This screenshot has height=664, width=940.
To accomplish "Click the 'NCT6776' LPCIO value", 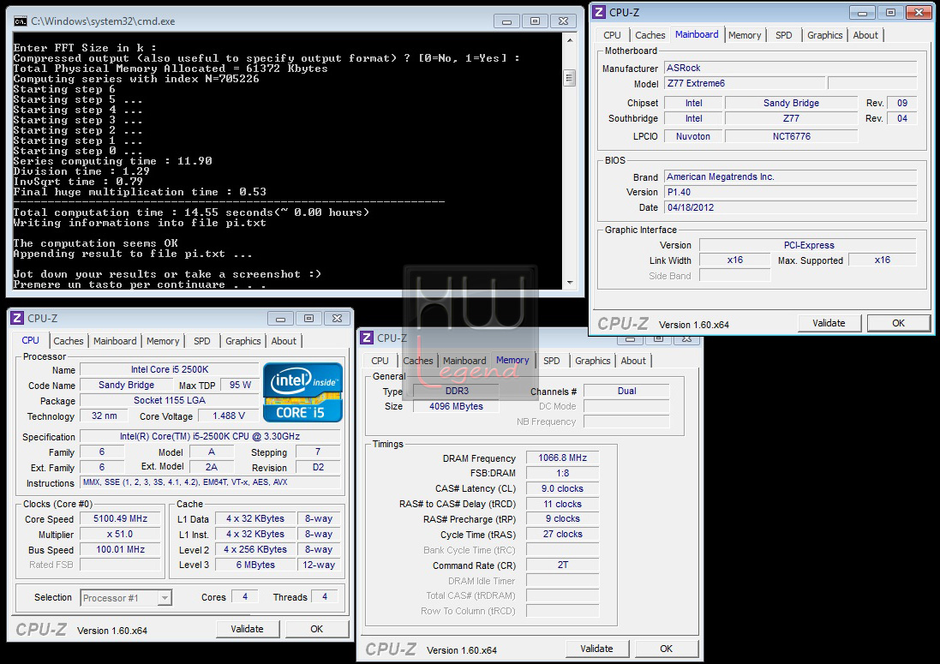I will [791, 136].
